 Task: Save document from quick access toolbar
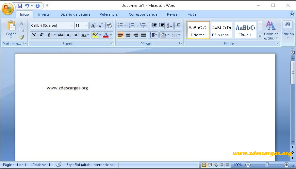[20, 6]
